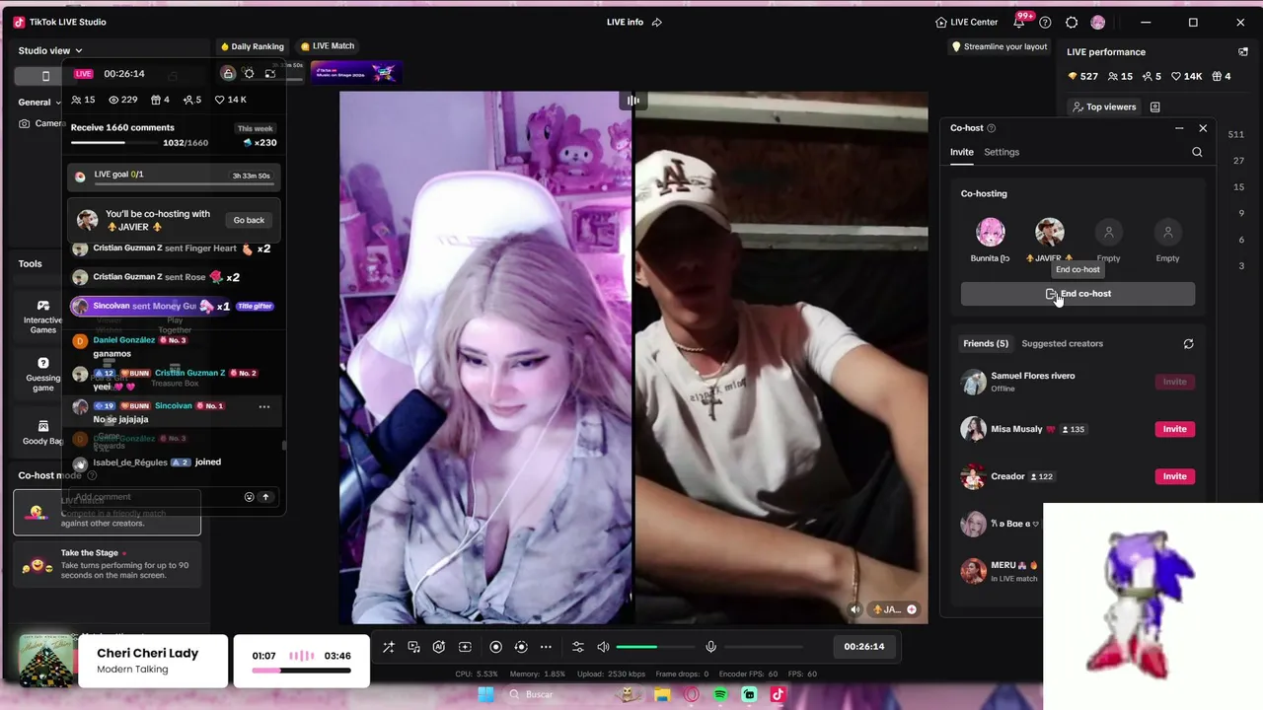This screenshot has height=710, width=1263.
Task: Invite Creador to co-host
Action: (x=1174, y=476)
